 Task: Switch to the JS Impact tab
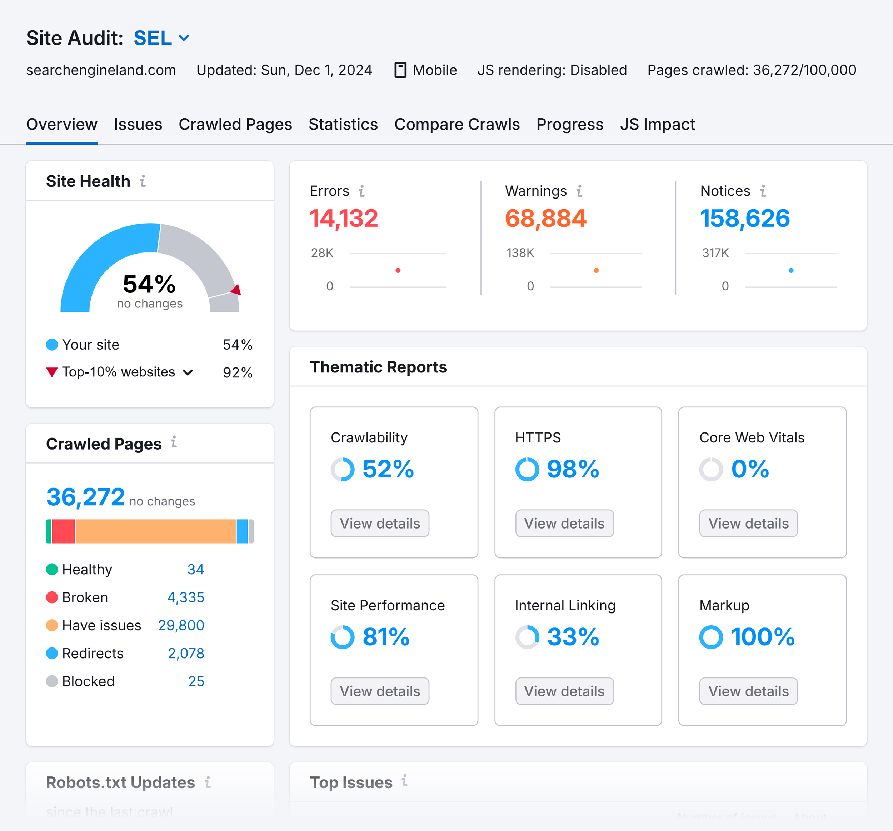coord(658,124)
